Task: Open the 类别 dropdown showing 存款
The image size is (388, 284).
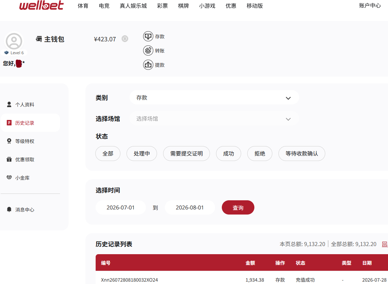Action: pos(214,98)
